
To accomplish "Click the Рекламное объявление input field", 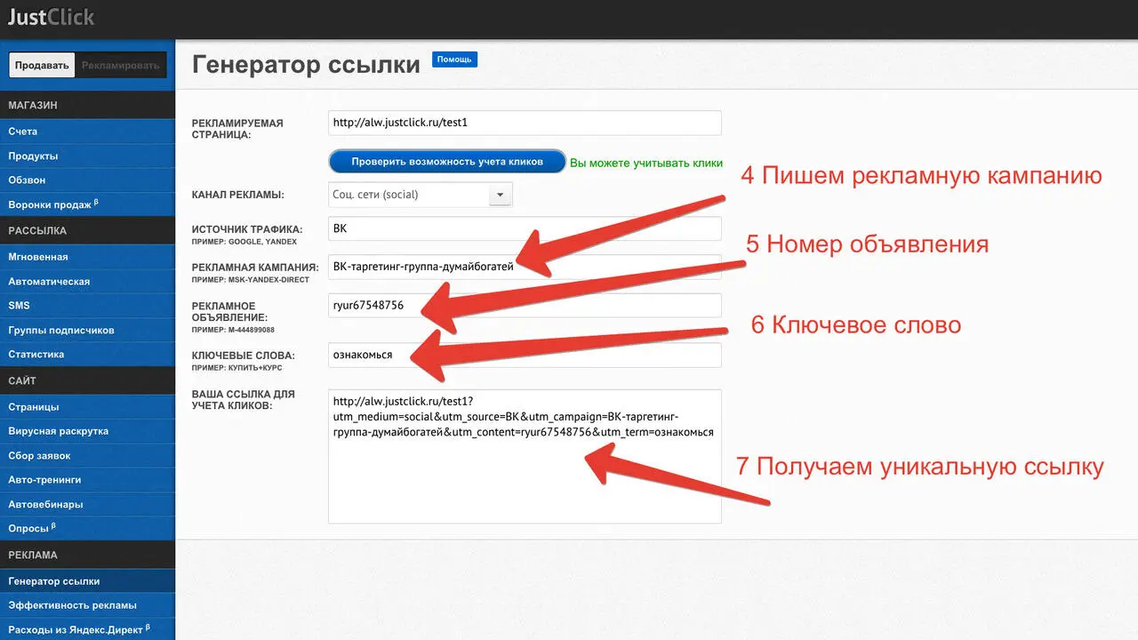I will tap(525, 305).
